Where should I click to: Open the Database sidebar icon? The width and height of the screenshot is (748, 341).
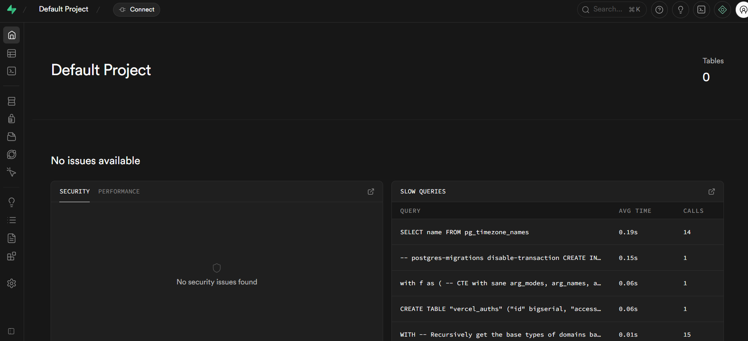pyautogui.click(x=12, y=101)
